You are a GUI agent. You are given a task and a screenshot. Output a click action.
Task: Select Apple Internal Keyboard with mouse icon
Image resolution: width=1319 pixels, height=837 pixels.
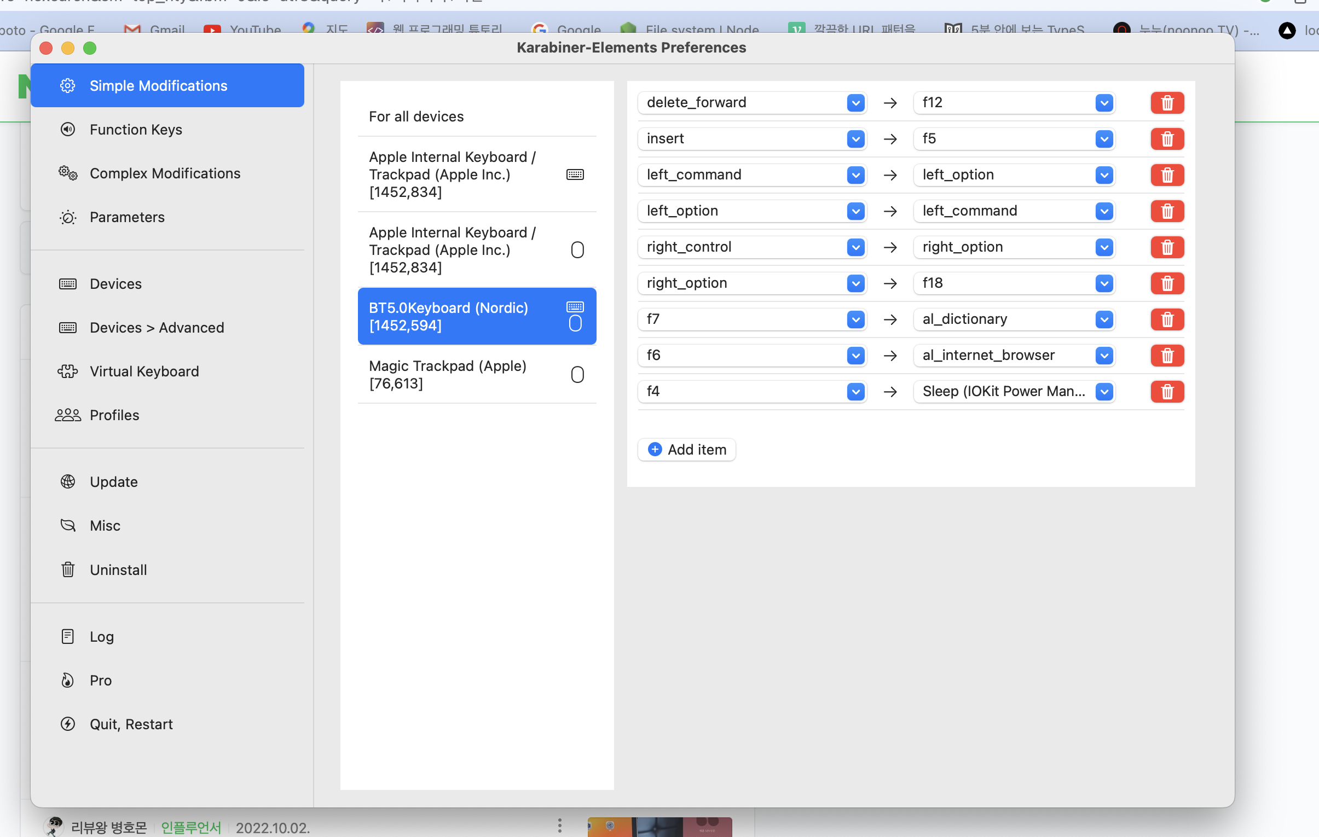coord(477,249)
